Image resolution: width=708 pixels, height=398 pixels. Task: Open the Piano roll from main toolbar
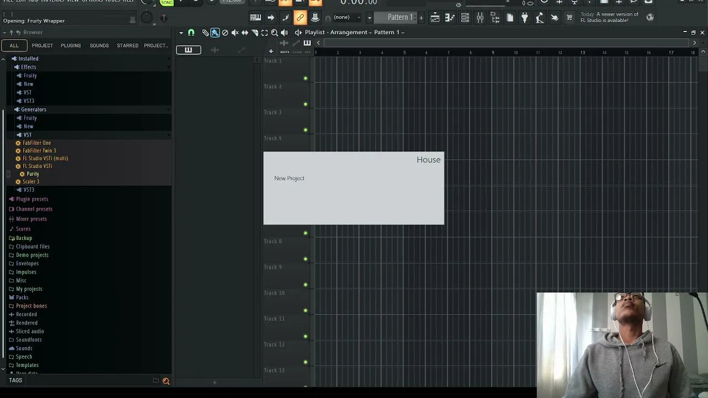click(x=450, y=18)
